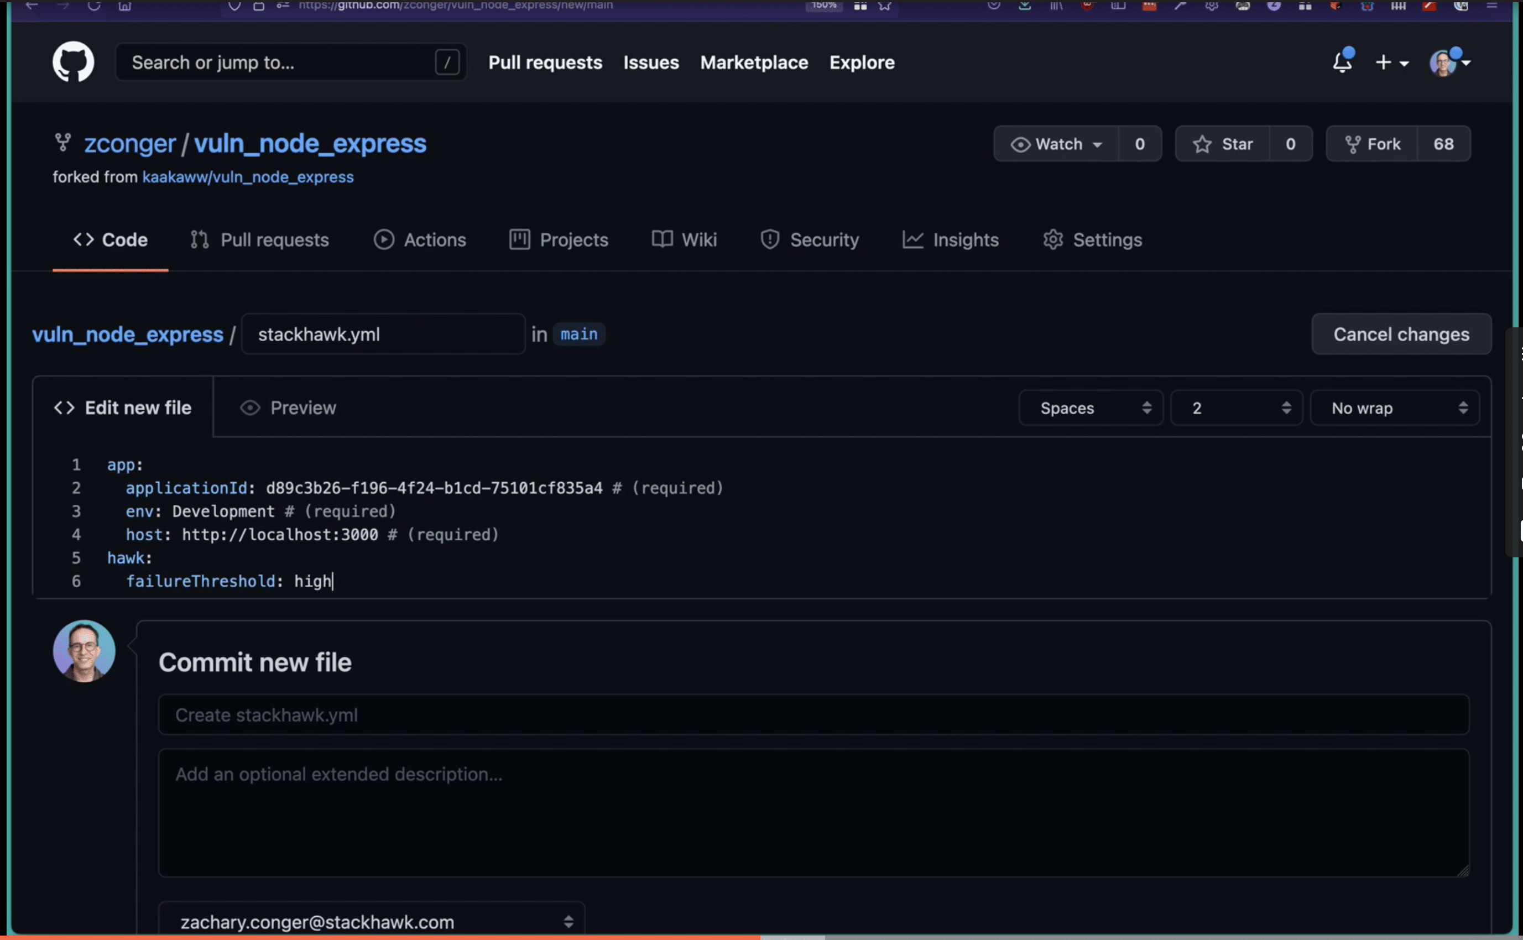Click the env: Development line
1523x940 pixels.
pos(260,511)
